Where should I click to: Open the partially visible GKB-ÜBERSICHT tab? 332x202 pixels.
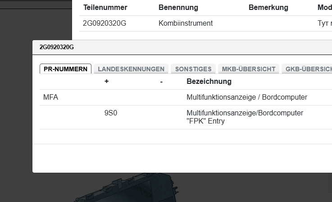[308, 69]
